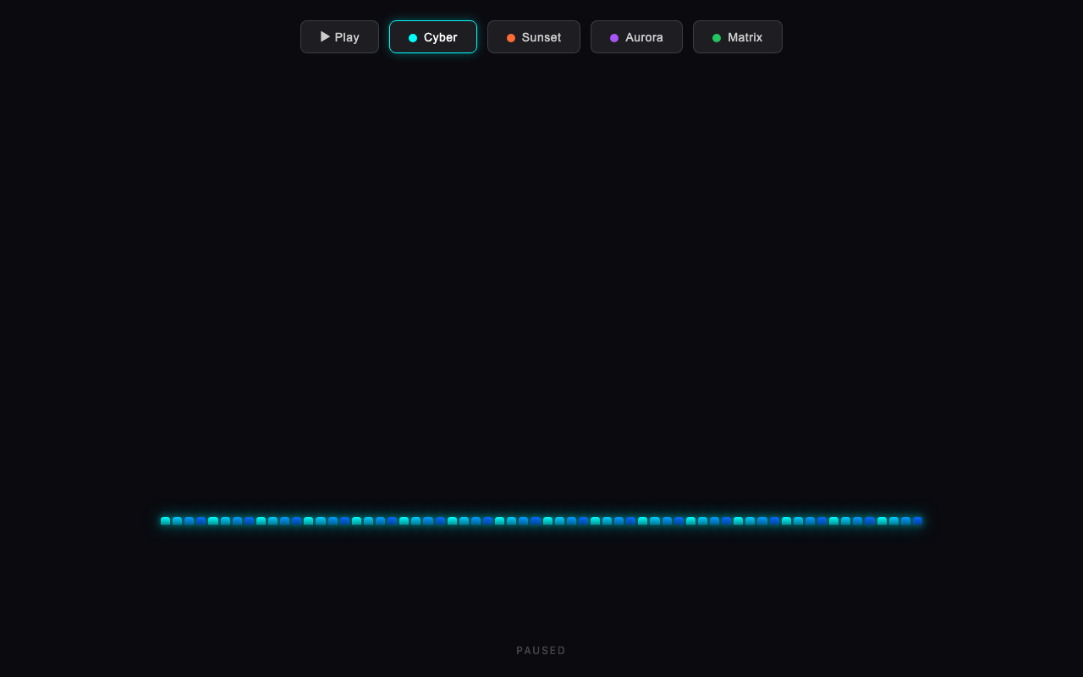Activate the Matrix theme
Viewport: 1083px width, 677px height.
(738, 37)
